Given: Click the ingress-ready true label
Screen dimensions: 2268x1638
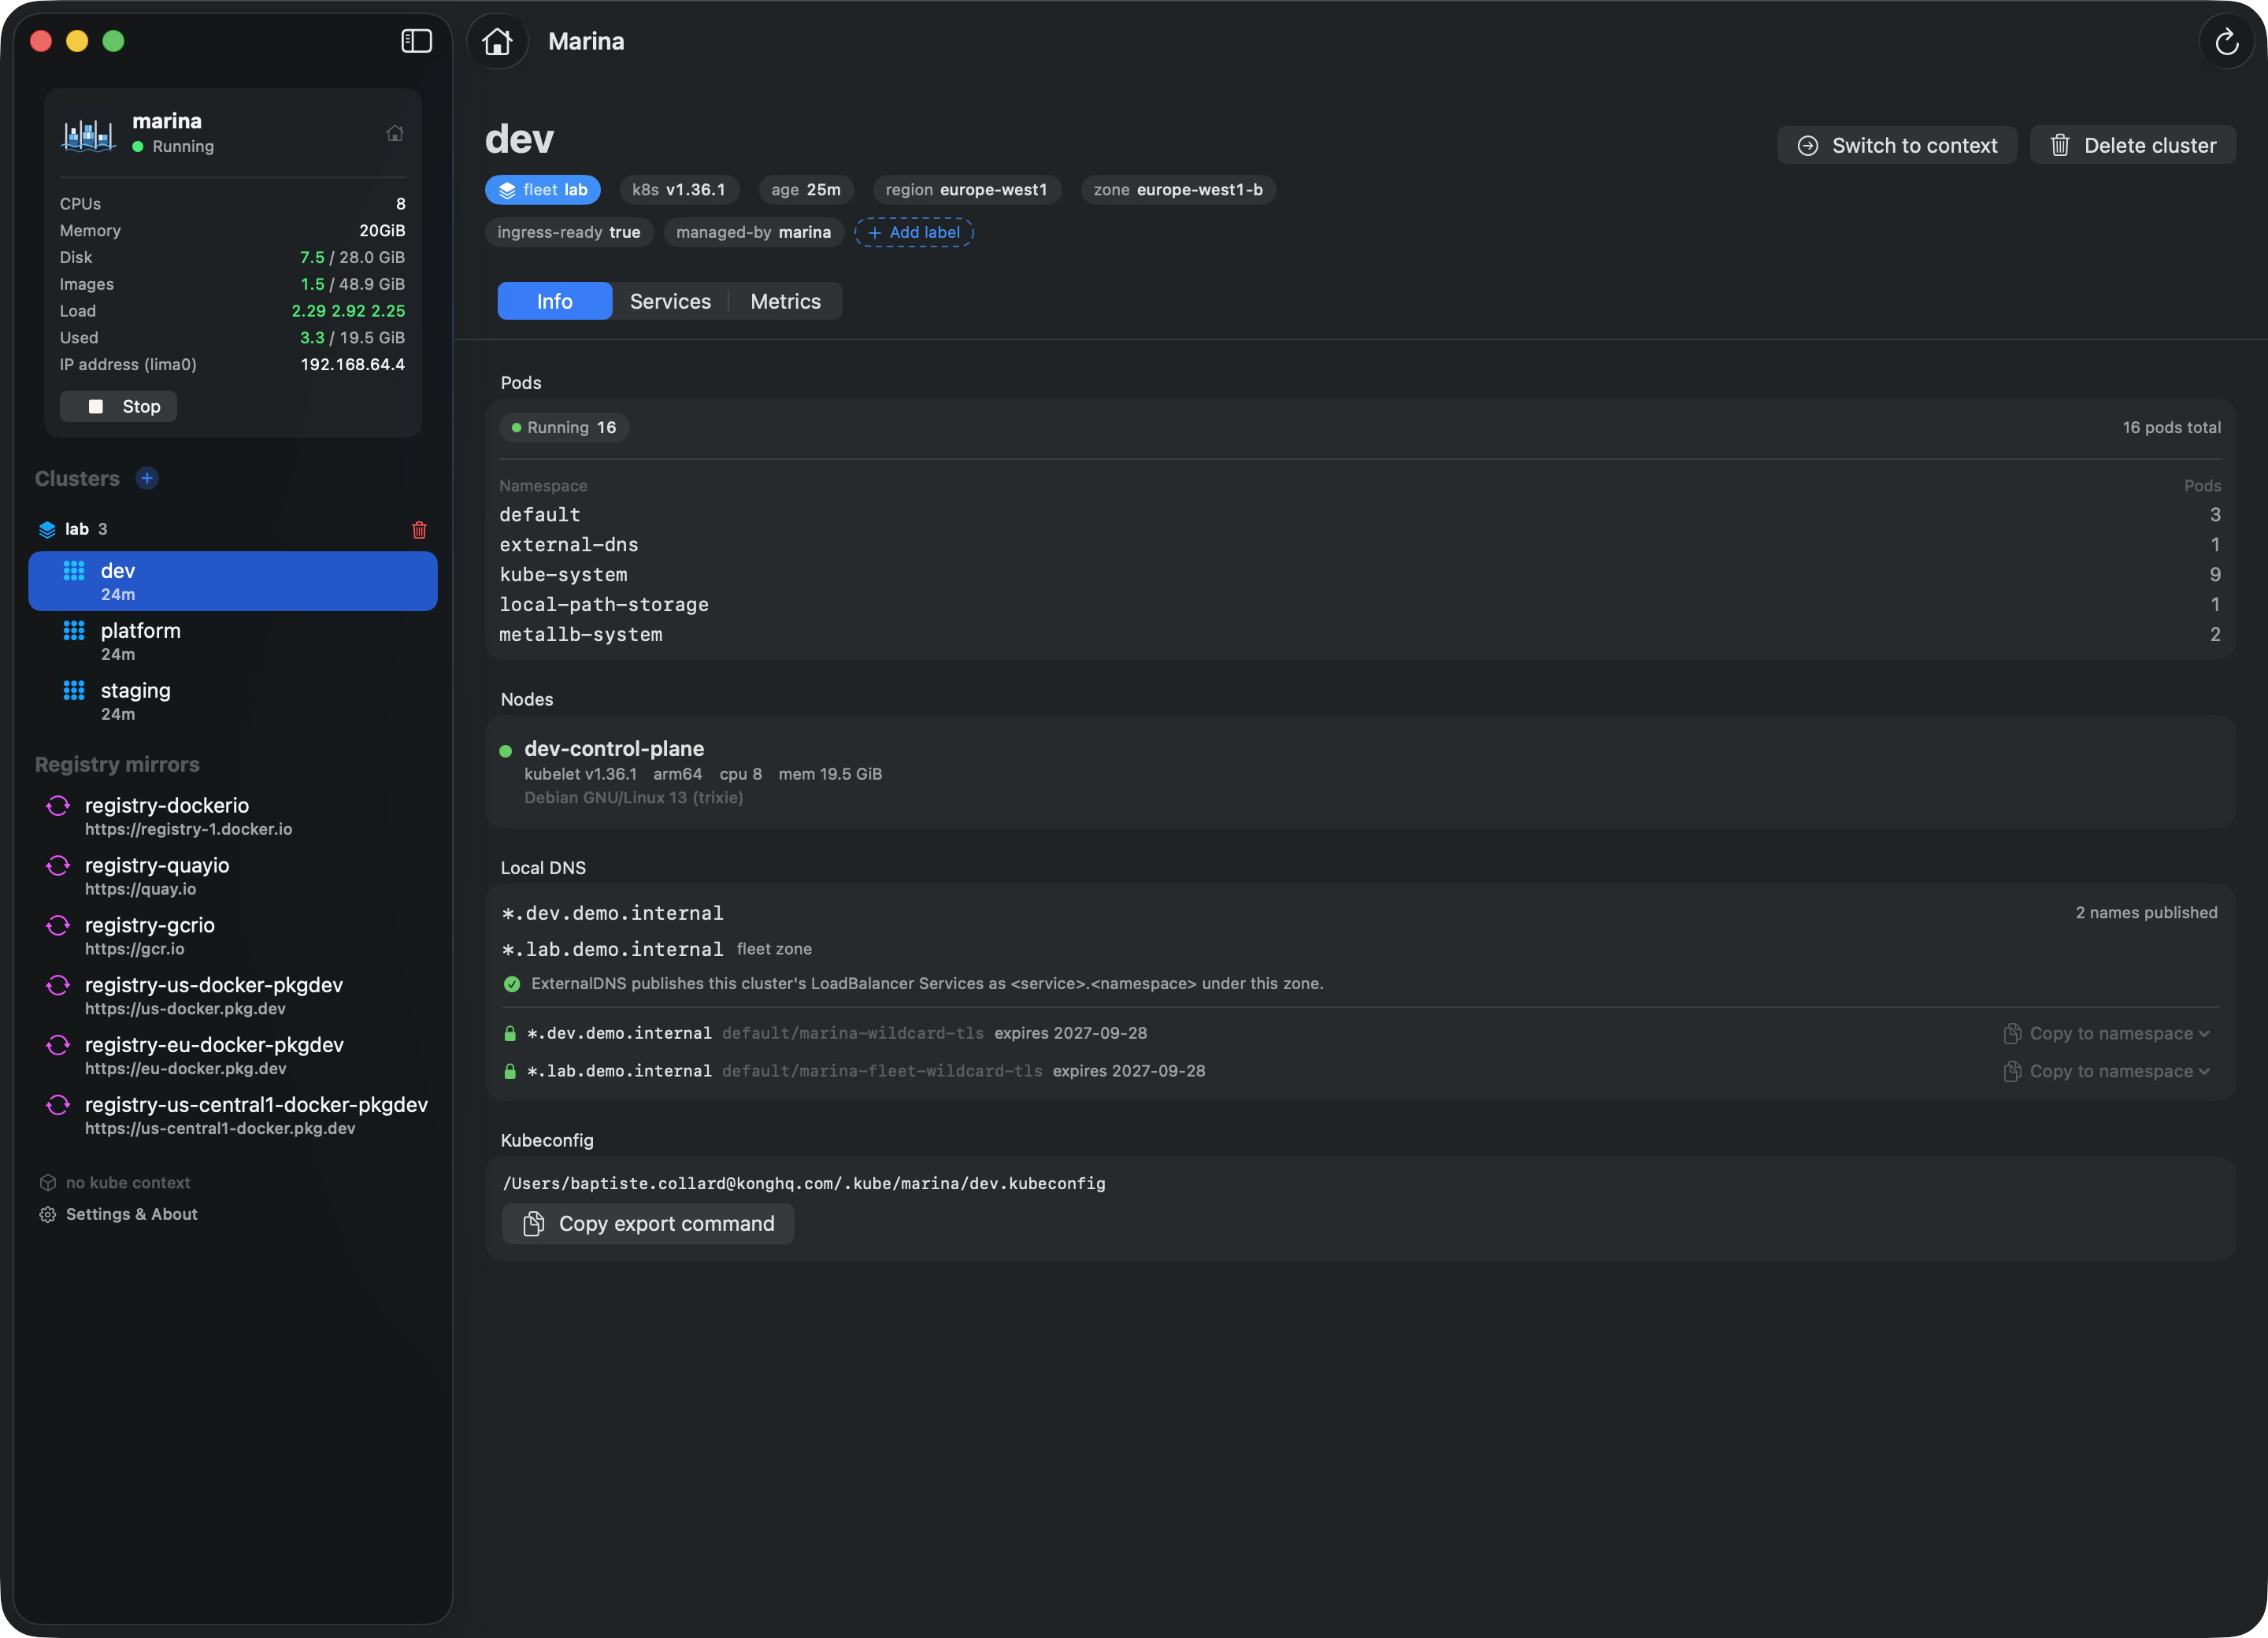Looking at the screenshot, I should tap(569, 232).
